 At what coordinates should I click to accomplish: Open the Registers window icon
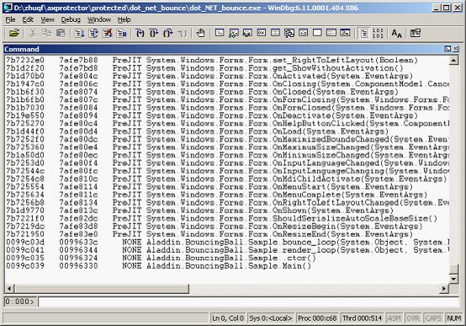coord(262,33)
